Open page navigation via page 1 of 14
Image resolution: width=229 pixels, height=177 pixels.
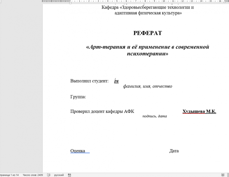(x=9, y=175)
